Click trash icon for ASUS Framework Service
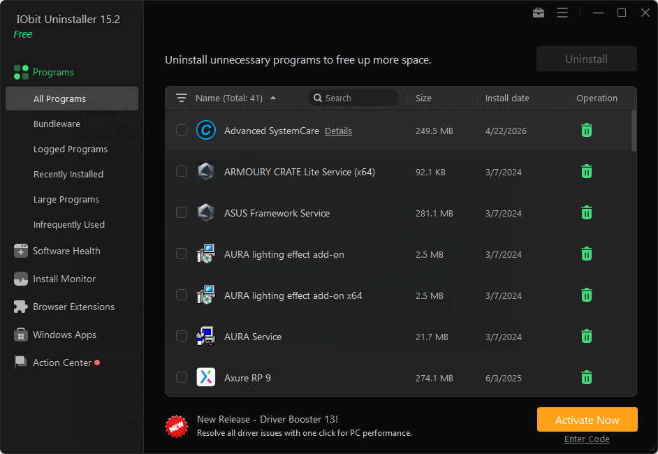The image size is (658, 454). point(586,213)
